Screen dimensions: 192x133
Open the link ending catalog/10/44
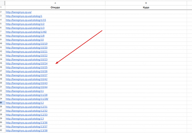(x=26, y=87)
